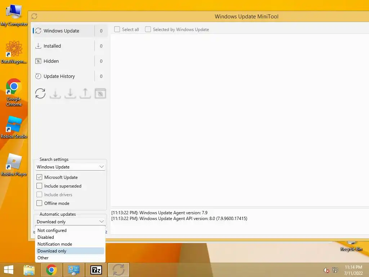Click the hide updates toolbar icon
The image size is (369, 277).
(100, 93)
